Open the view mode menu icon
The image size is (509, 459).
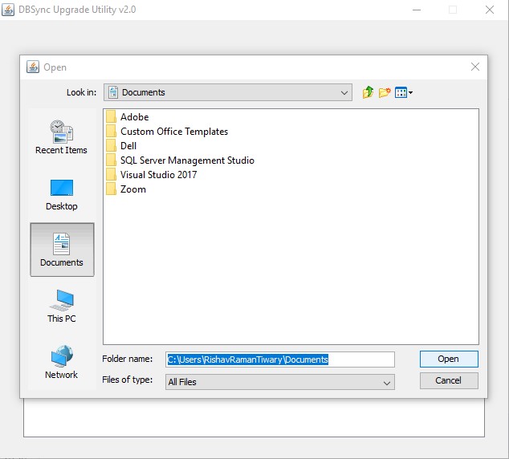tap(404, 92)
